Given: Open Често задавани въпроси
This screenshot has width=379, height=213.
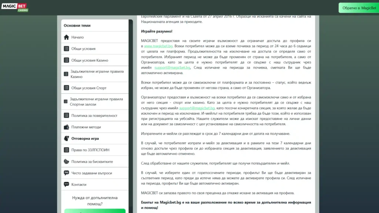Looking at the screenshot, I should pyautogui.click(x=95, y=173).
